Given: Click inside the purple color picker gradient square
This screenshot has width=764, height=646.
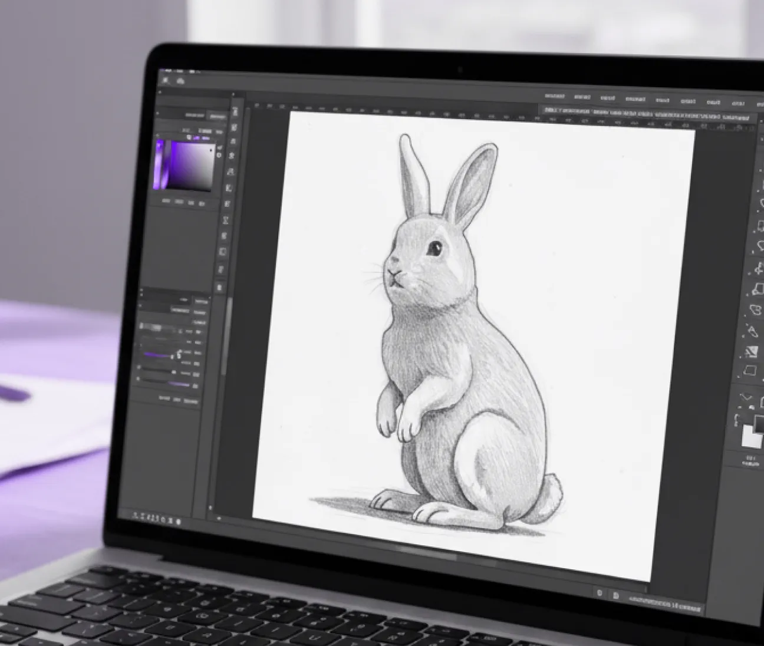Looking at the screenshot, I should tap(192, 166).
